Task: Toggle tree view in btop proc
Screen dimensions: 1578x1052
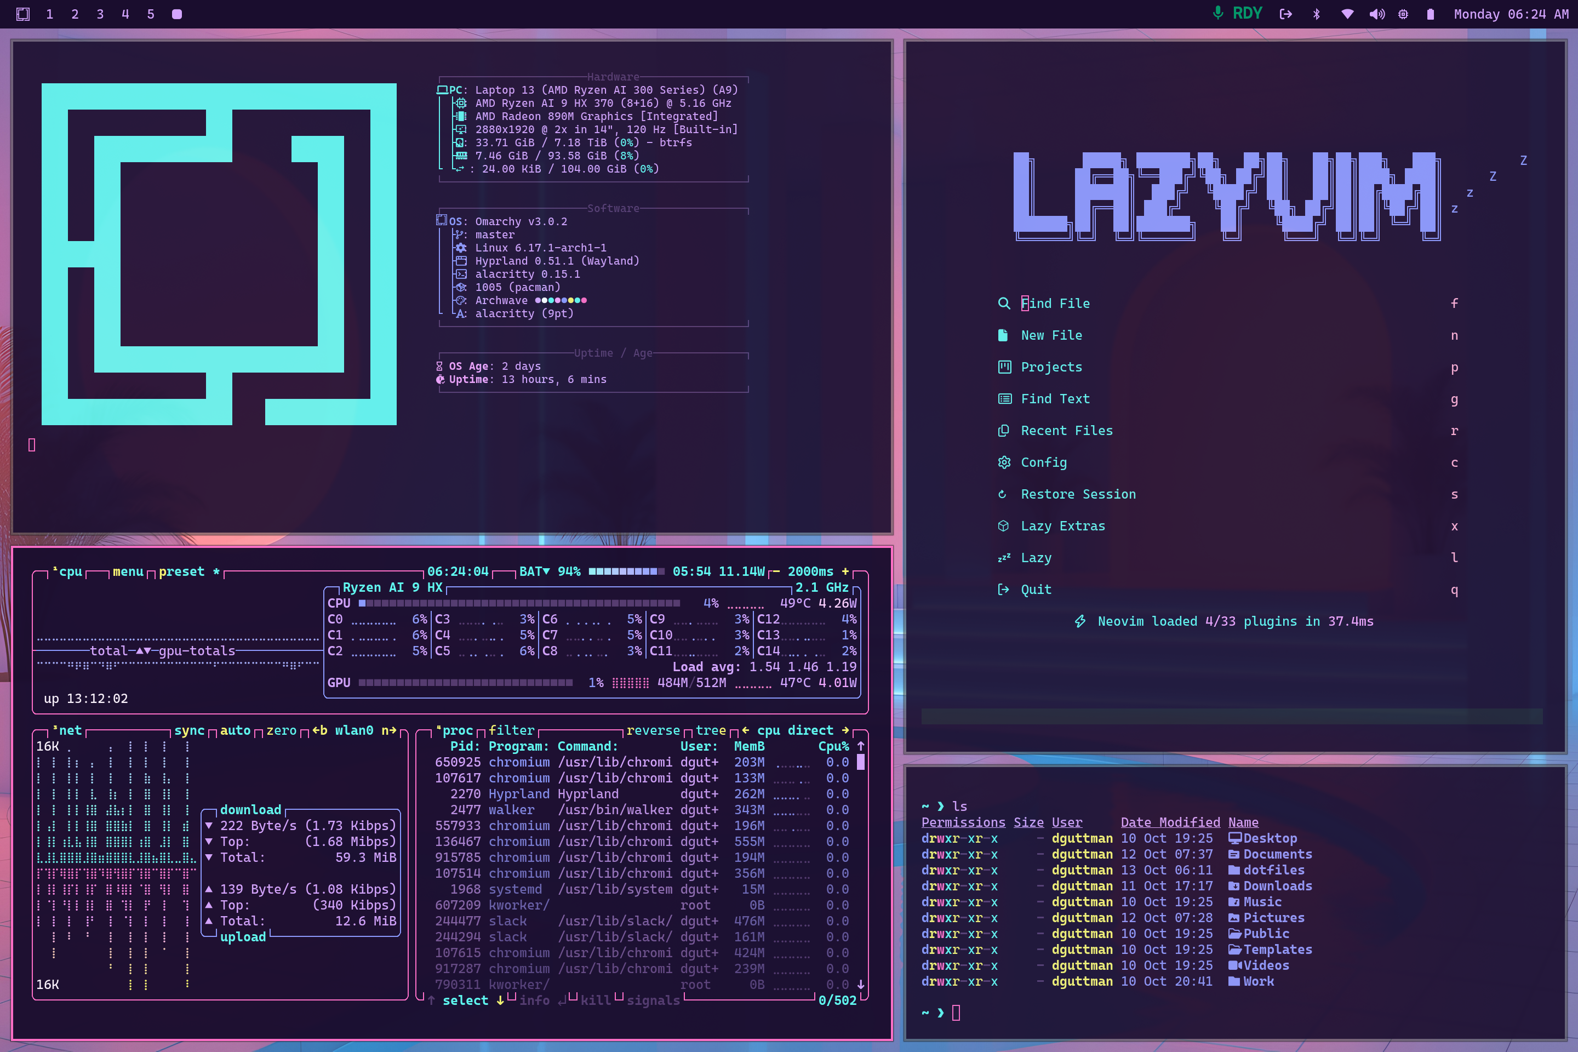Action: click(711, 730)
